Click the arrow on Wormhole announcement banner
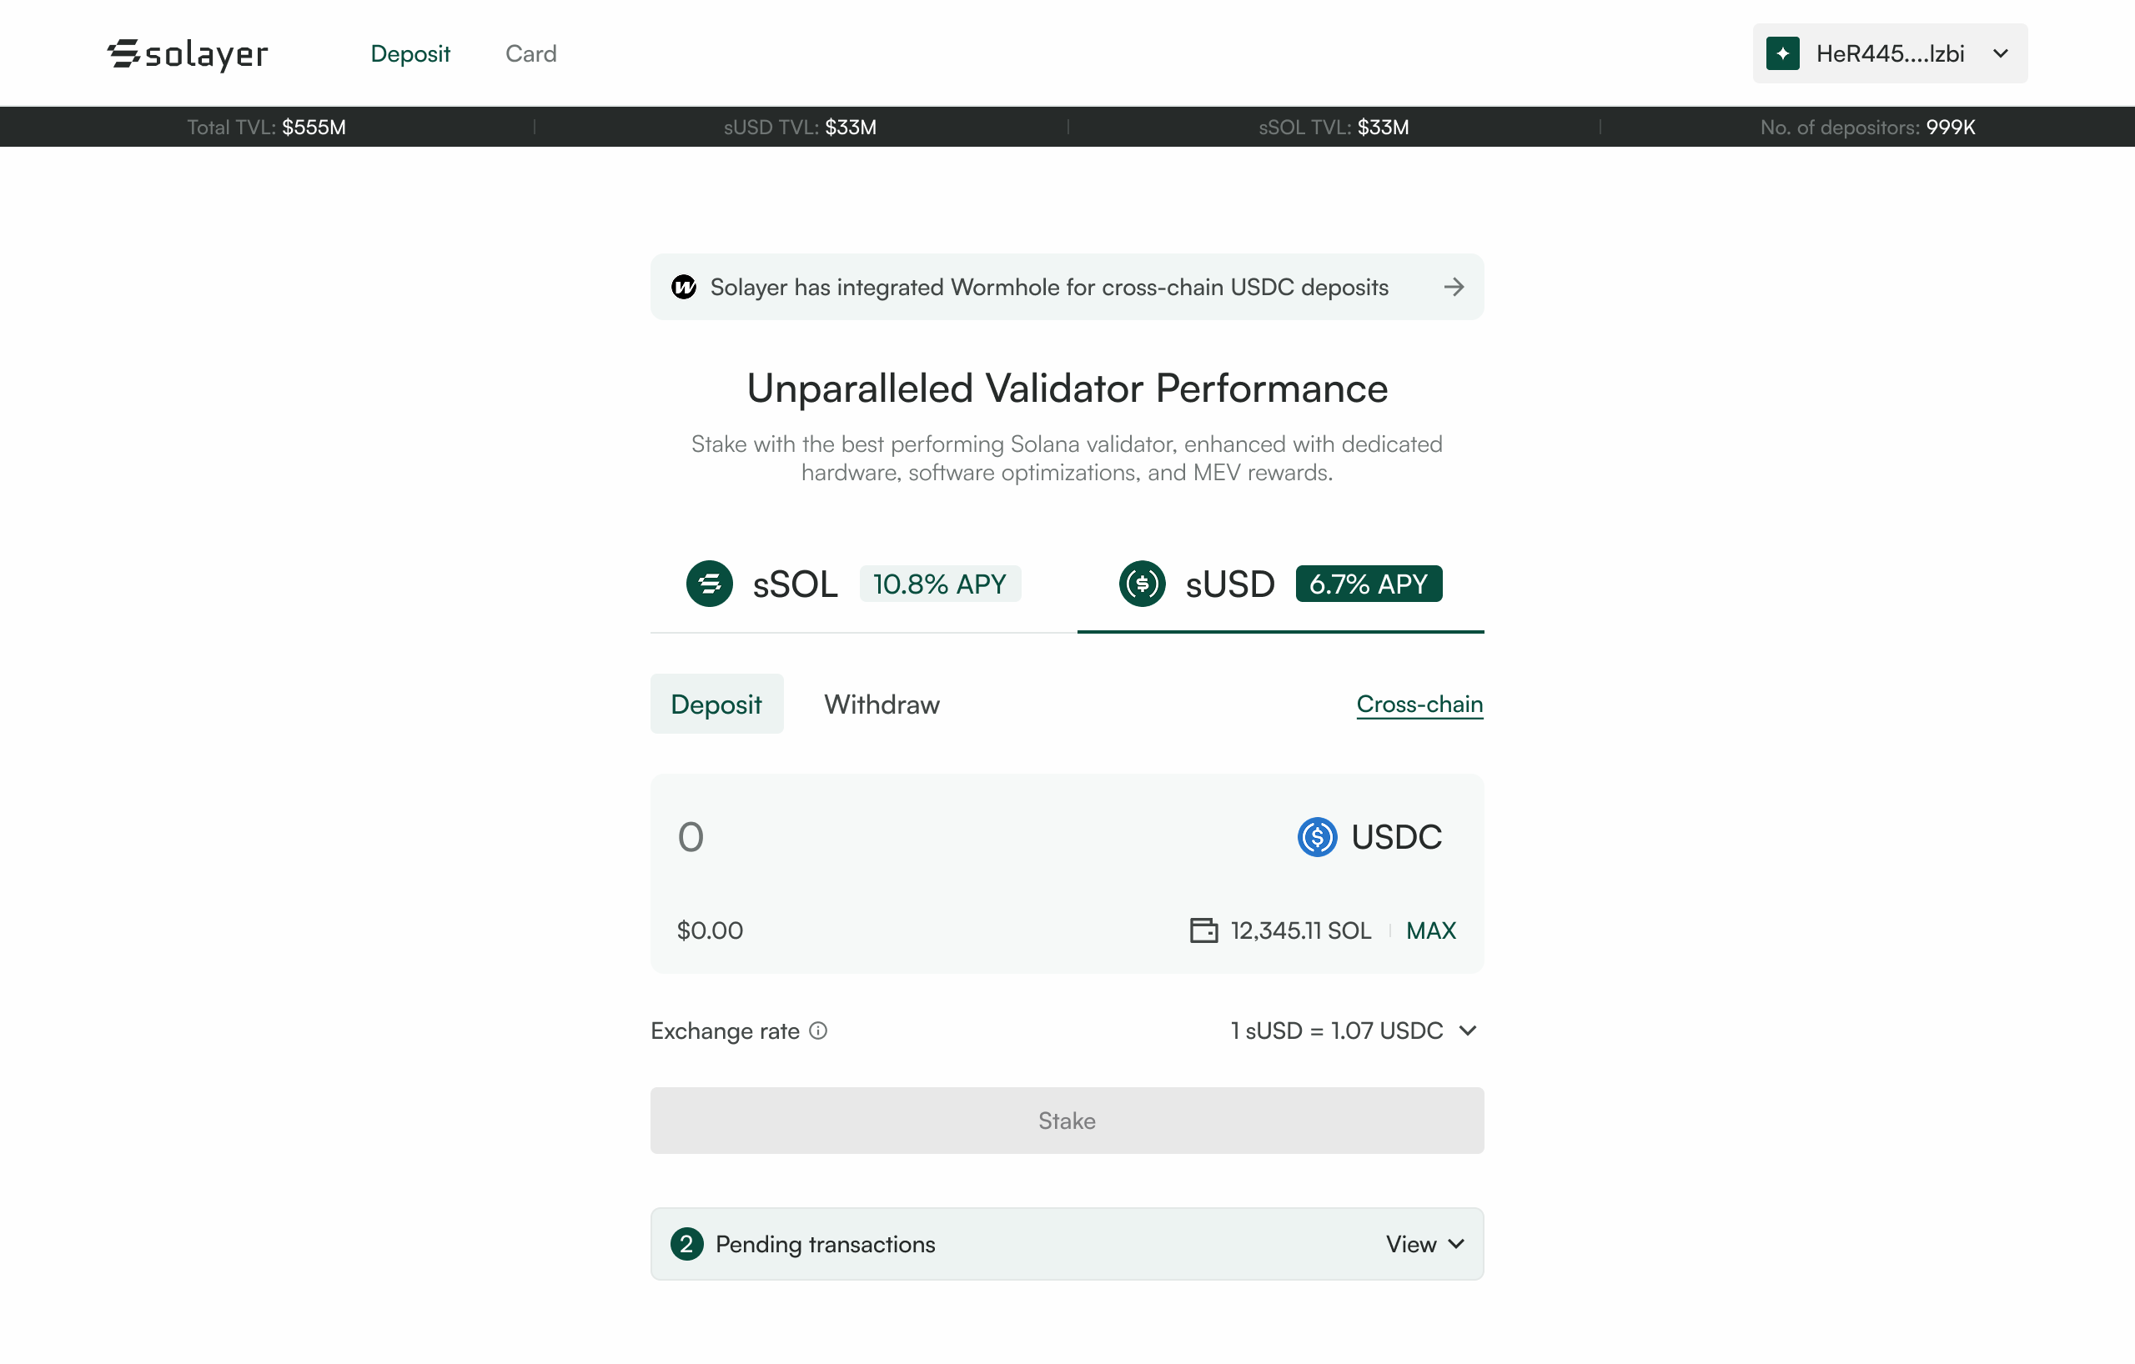 [1453, 287]
